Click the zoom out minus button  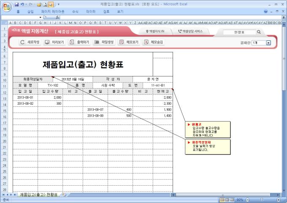pyautogui.click(x=247, y=200)
